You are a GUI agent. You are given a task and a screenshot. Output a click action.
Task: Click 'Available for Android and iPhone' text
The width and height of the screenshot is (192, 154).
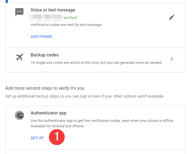57,126
